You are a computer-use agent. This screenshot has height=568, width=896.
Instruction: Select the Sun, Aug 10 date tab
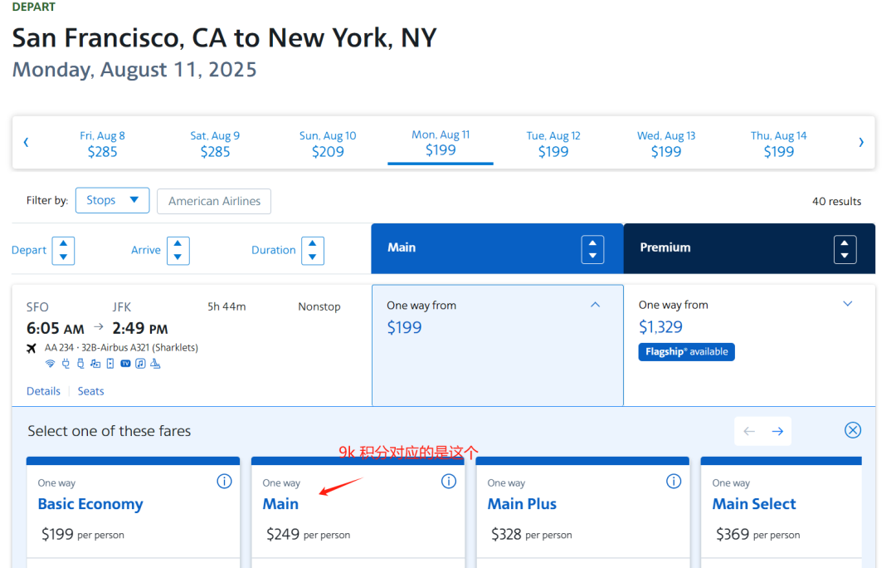tap(328, 144)
